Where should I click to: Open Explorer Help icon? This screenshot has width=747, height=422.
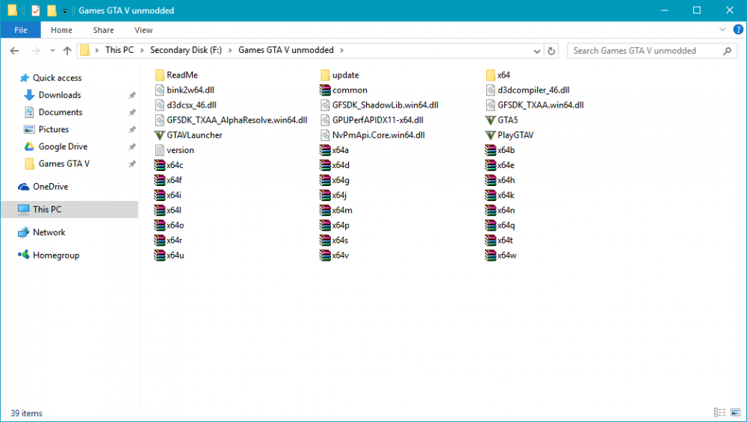[x=738, y=30]
